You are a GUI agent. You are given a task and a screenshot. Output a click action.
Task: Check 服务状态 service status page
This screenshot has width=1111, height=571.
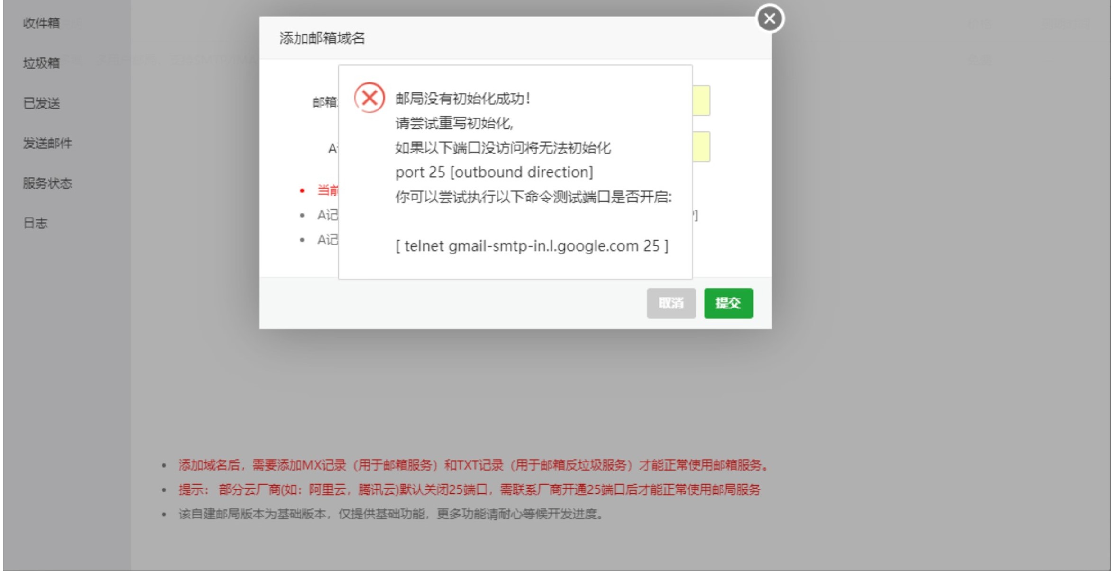47,183
